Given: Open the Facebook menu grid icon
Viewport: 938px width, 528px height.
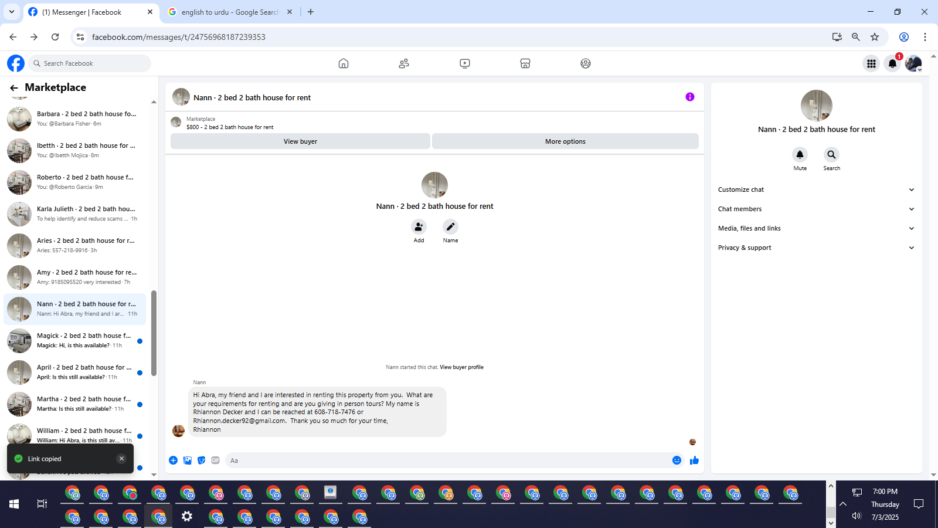Looking at the screenshot, I should point(872,63).
